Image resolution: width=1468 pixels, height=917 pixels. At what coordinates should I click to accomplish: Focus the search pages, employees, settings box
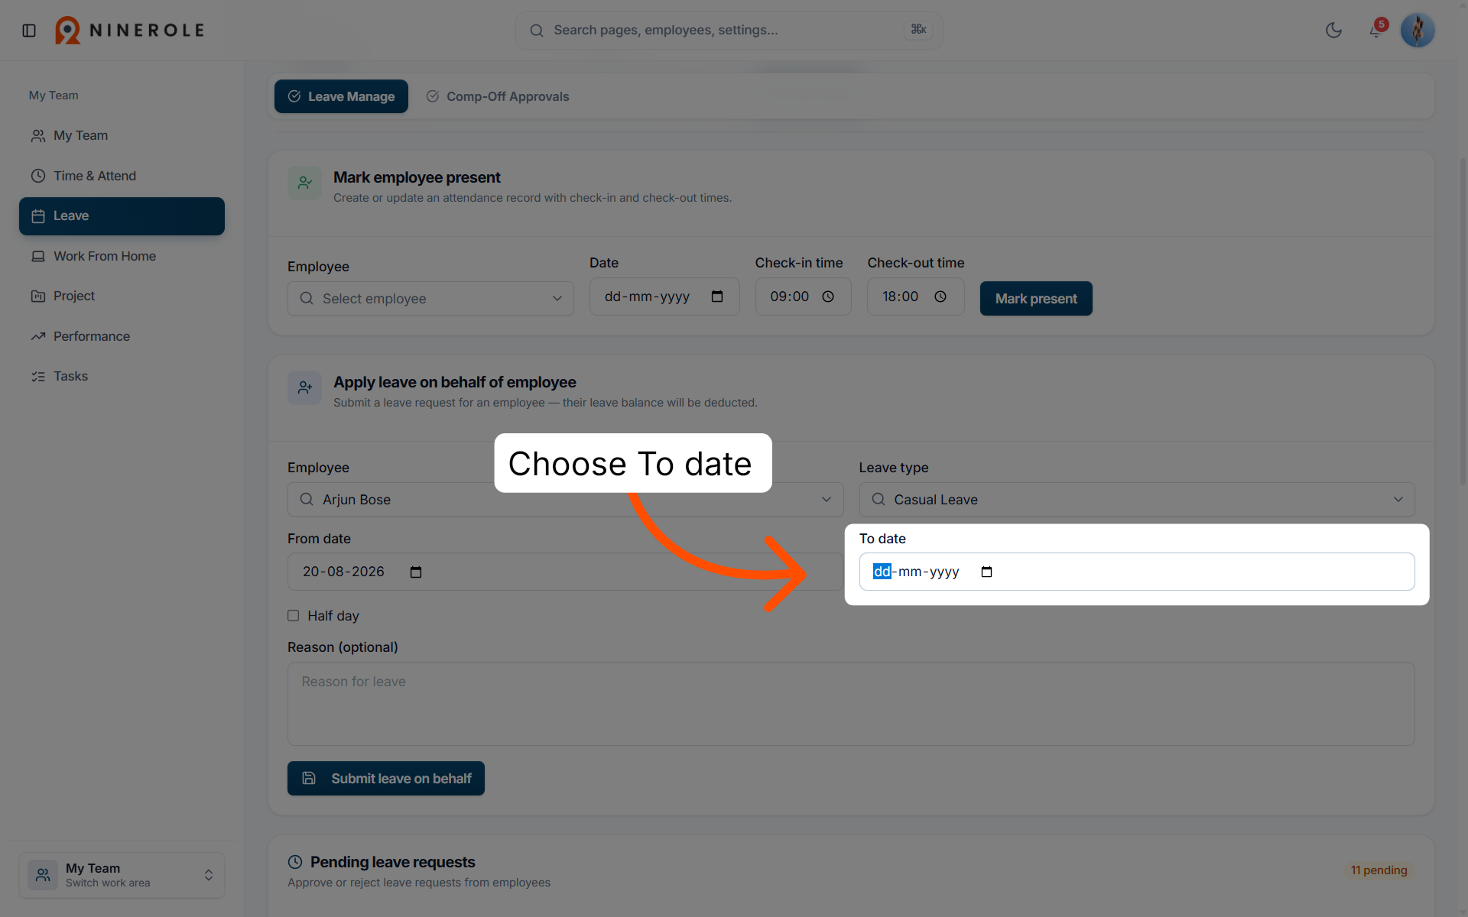[729, 31]
